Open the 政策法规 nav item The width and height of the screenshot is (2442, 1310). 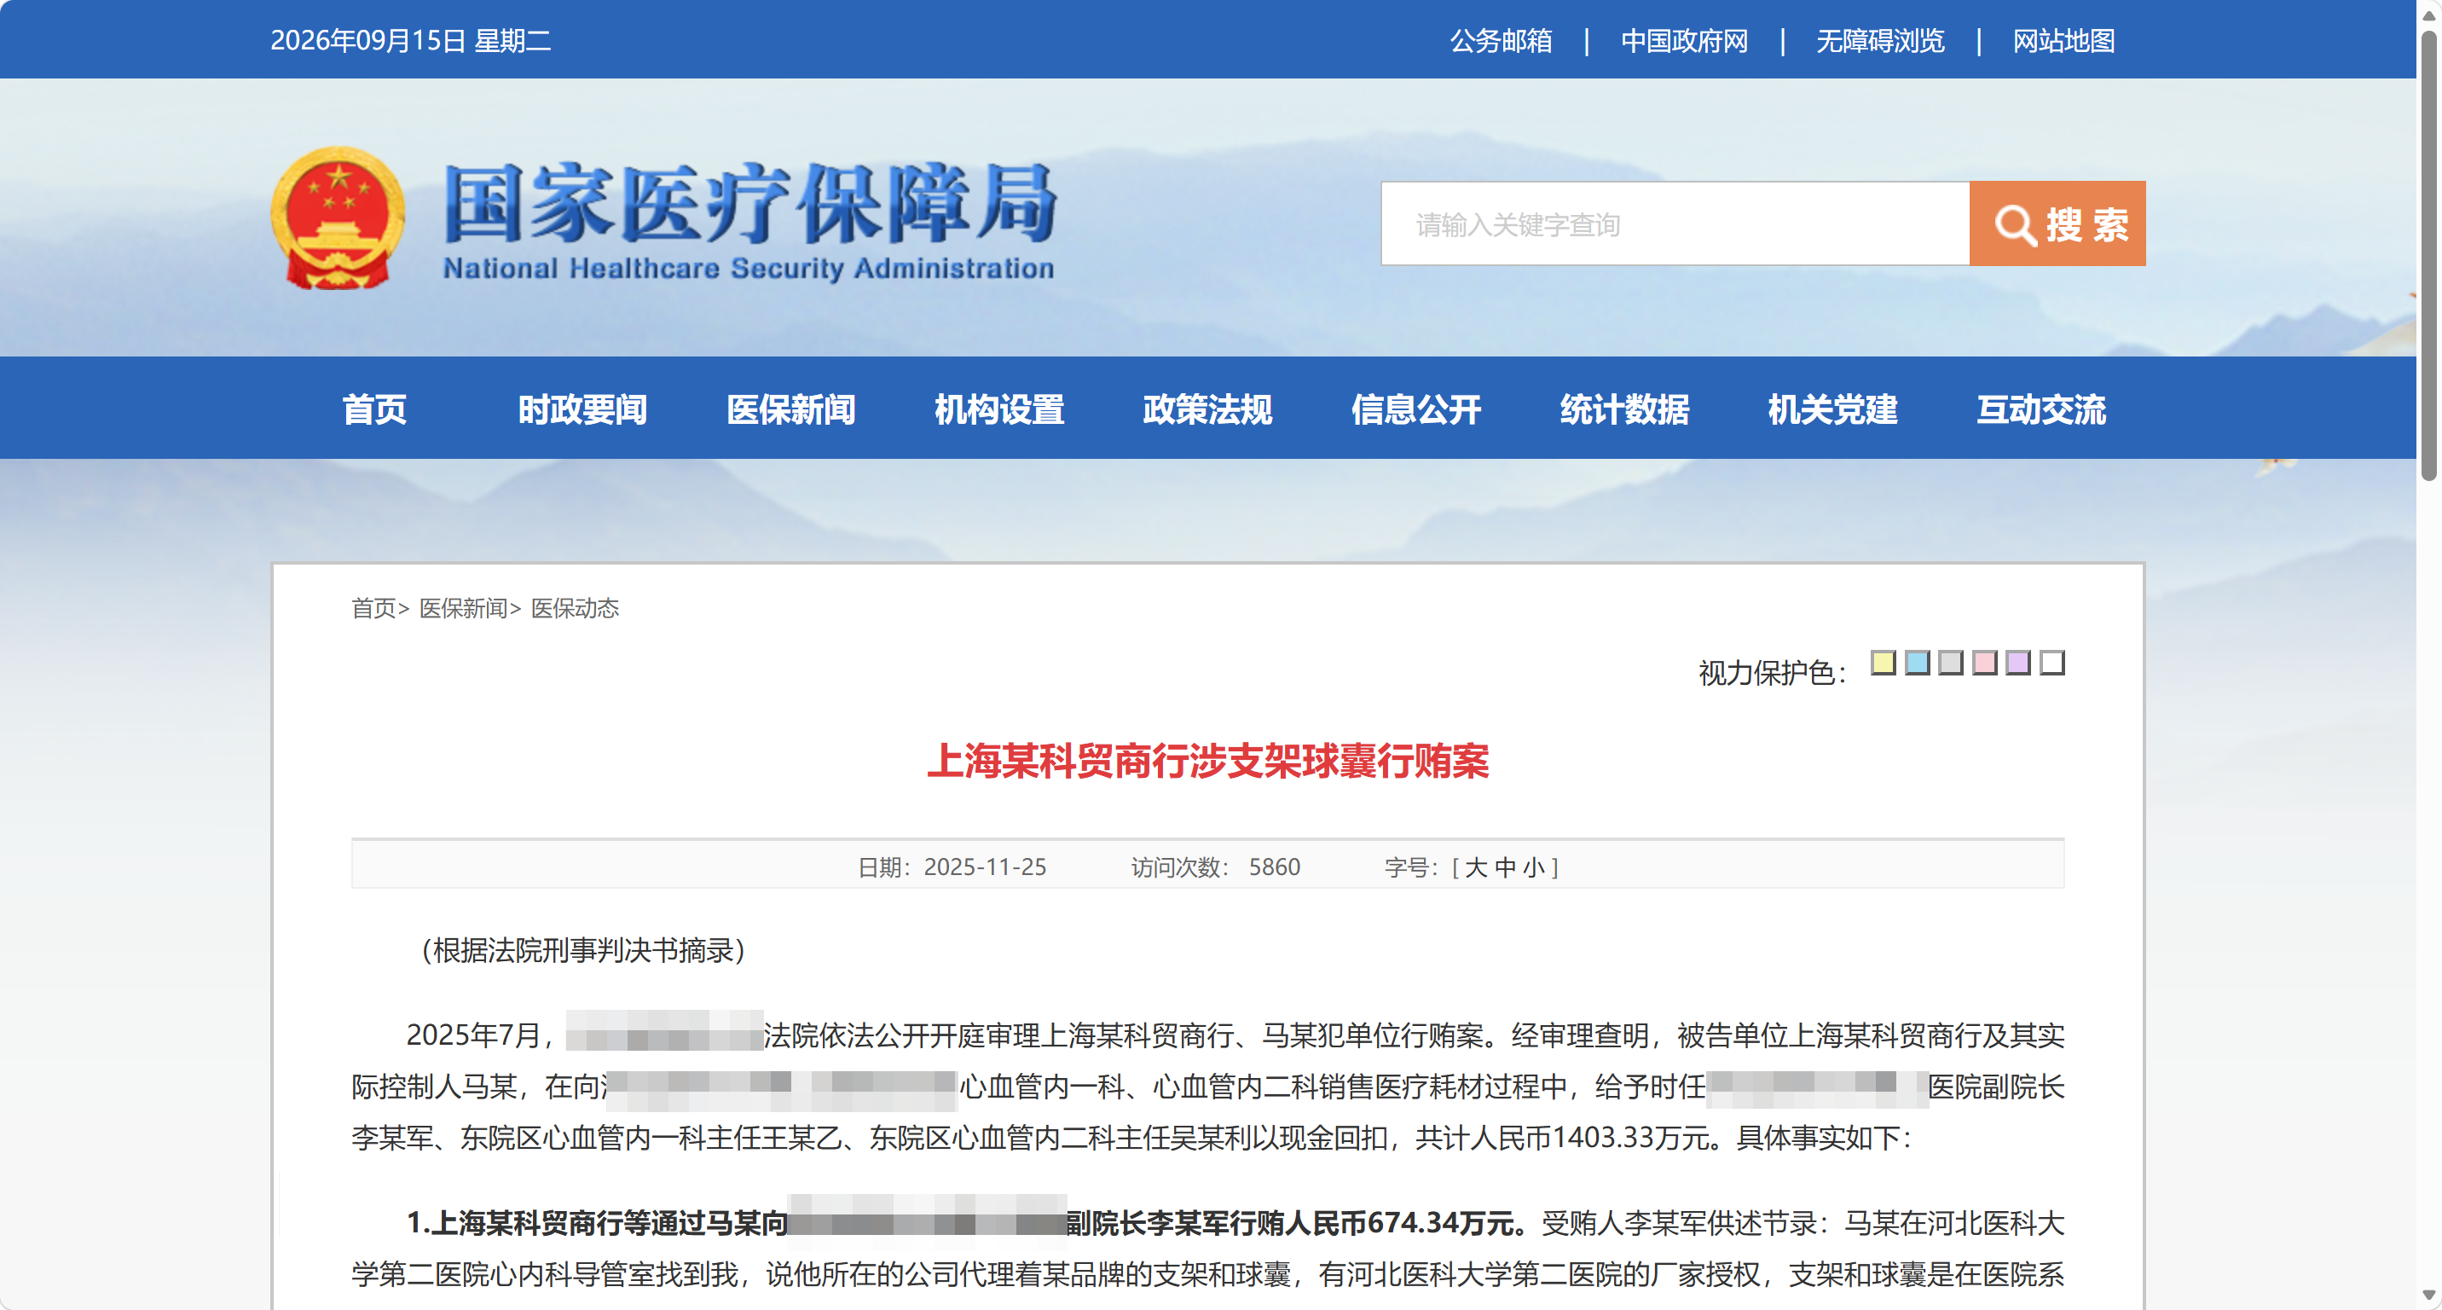tap(1207, 409)
